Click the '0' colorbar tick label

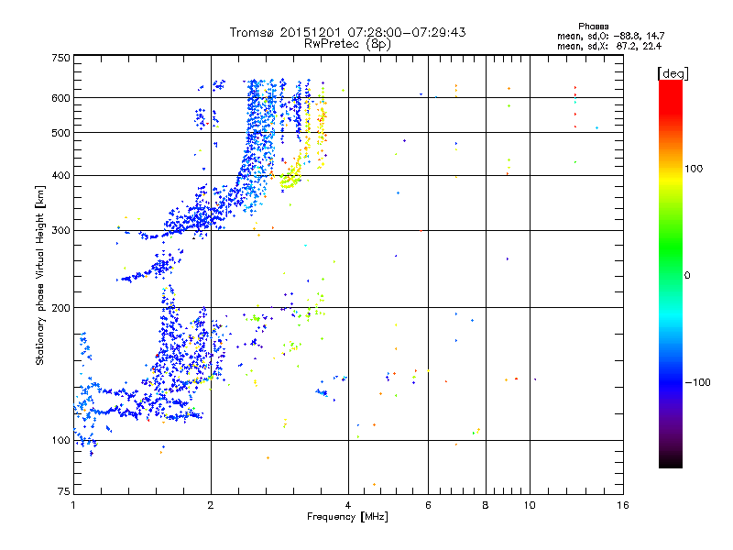pos(687,276)
